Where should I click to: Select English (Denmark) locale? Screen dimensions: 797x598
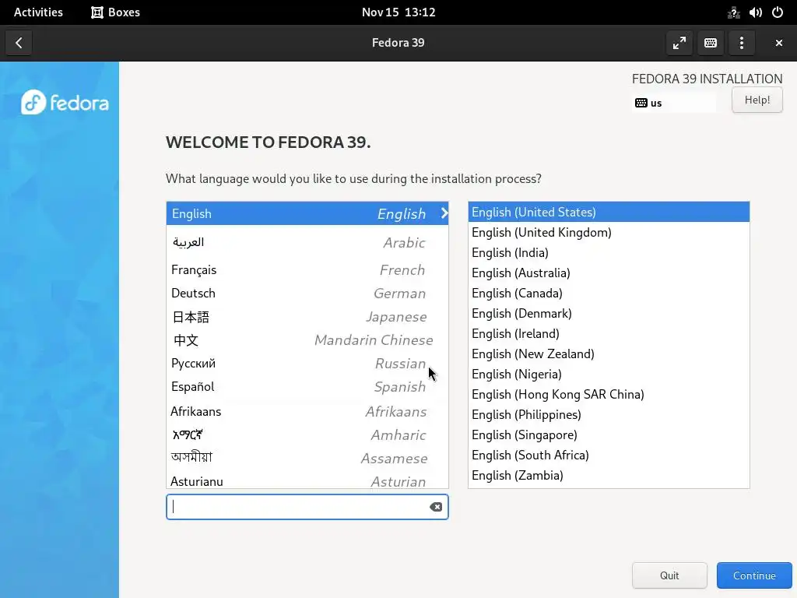click(609, 313)
